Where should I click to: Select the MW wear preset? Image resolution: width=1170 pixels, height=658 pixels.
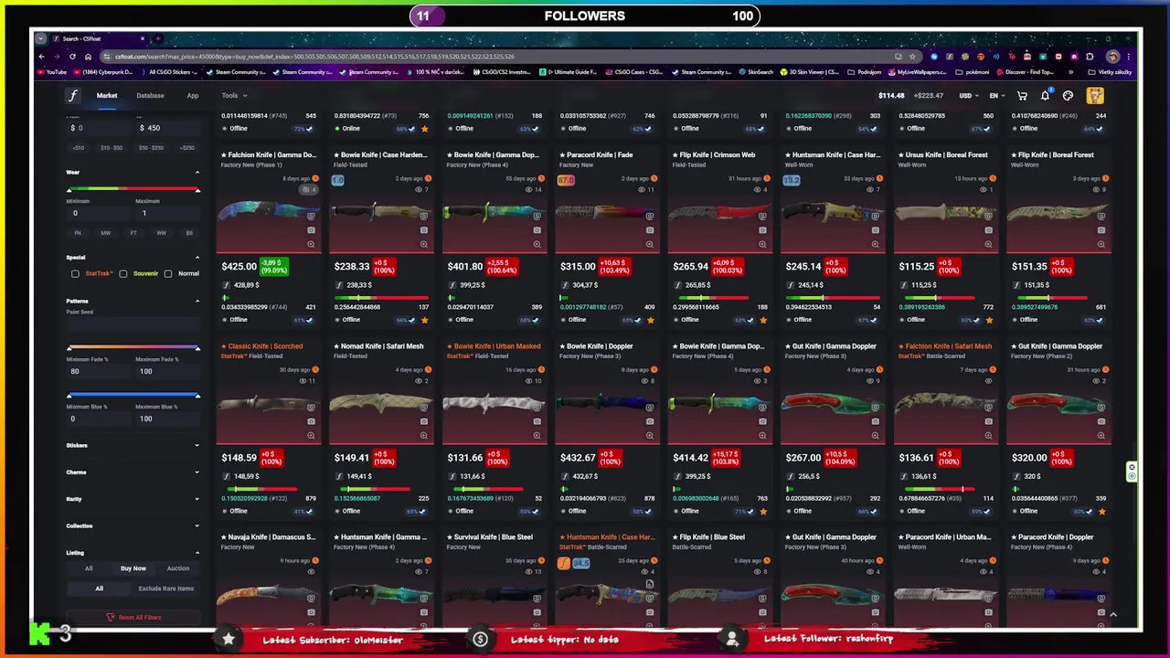click(x=105, y=233)
